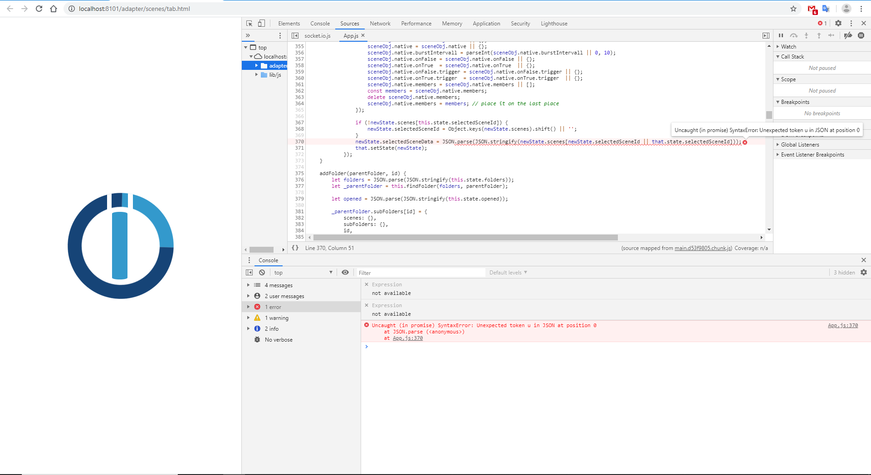871x475 pixels.
Task: Show more navigator tabs chevron
Action: point(248,35)
